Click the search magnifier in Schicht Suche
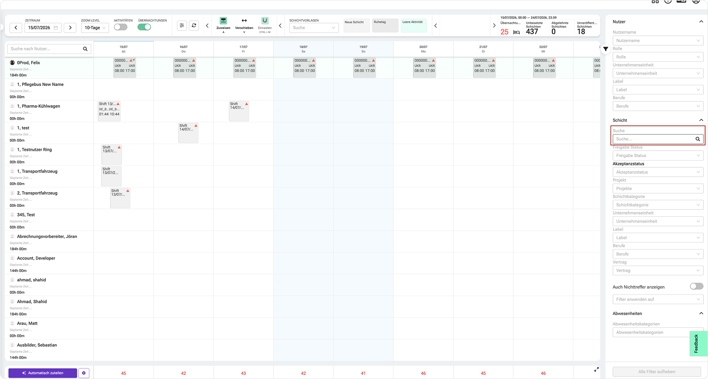The height and width of the screenshot is (379, 708). 698,139
